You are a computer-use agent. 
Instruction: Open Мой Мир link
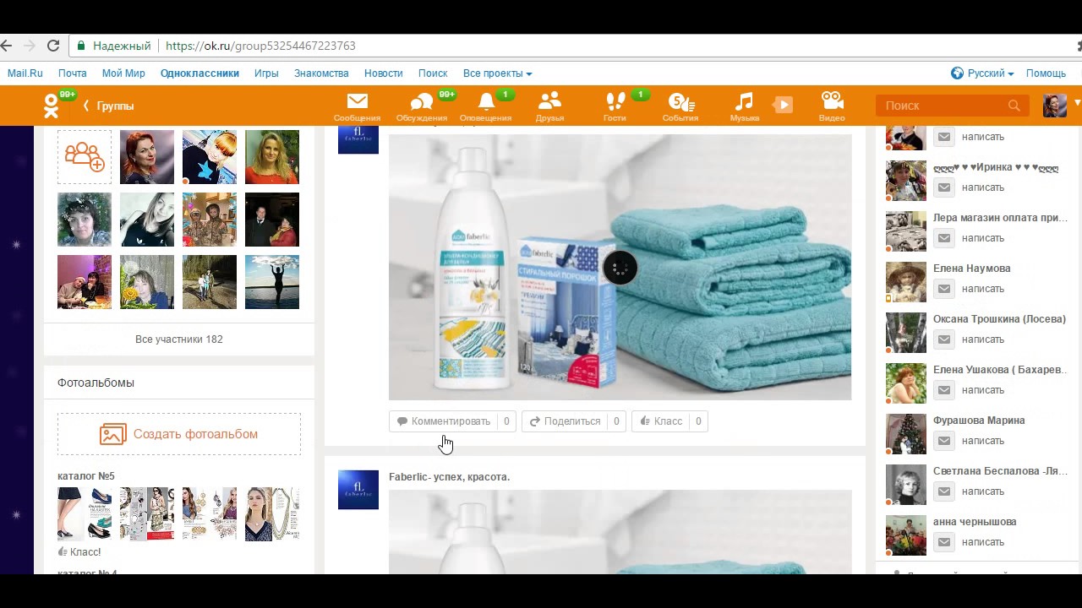pos(123,73)
